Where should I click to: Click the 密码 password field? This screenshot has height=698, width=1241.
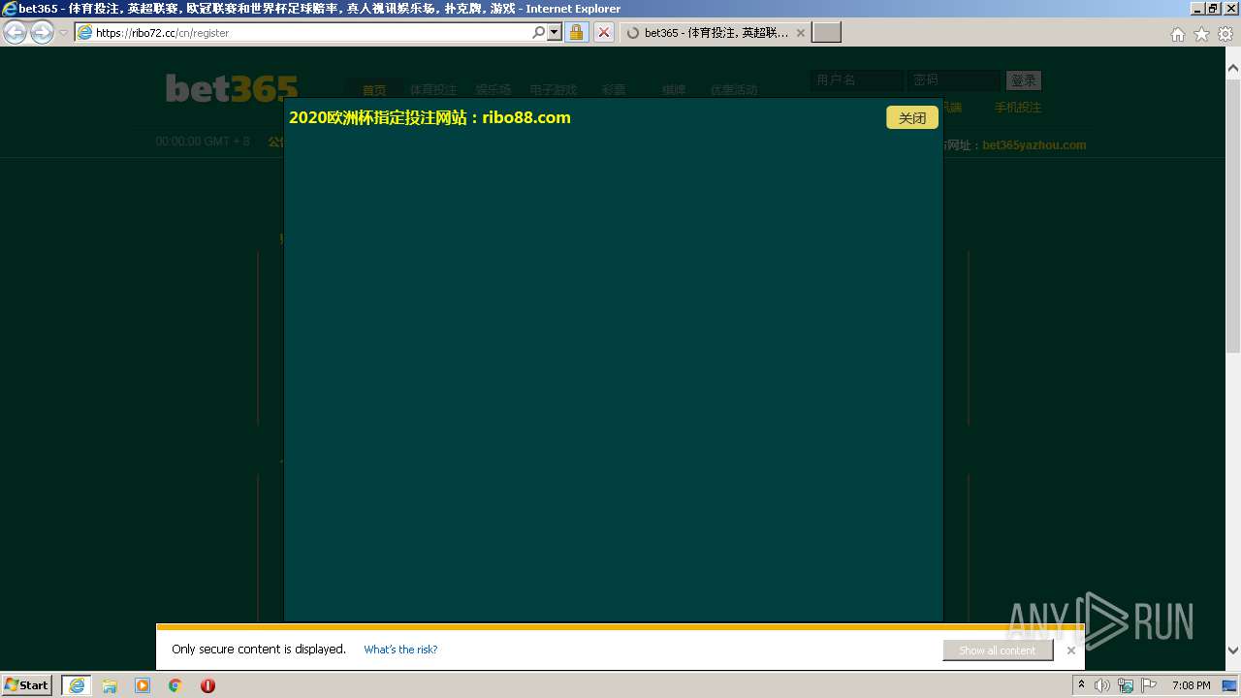(x=954, y=80)
